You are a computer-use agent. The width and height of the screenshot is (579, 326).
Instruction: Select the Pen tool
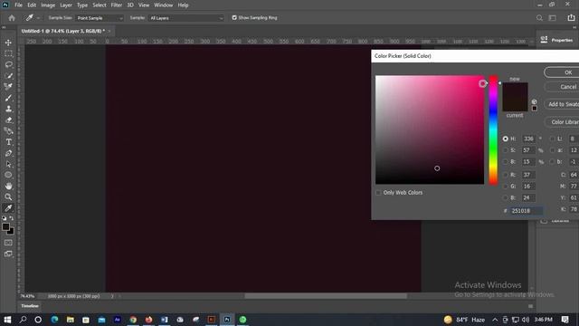pyautogui.click(x=8, y=153)
